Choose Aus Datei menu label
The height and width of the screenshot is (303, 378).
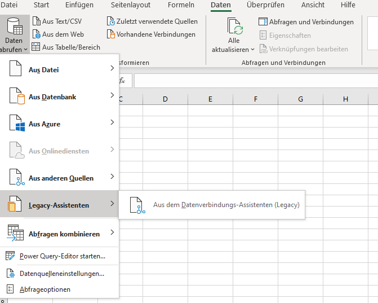pos(43,70)
